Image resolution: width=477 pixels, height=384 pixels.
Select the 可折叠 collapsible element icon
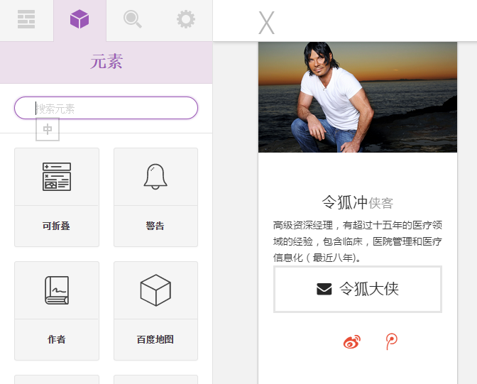[x=57, y=177]
